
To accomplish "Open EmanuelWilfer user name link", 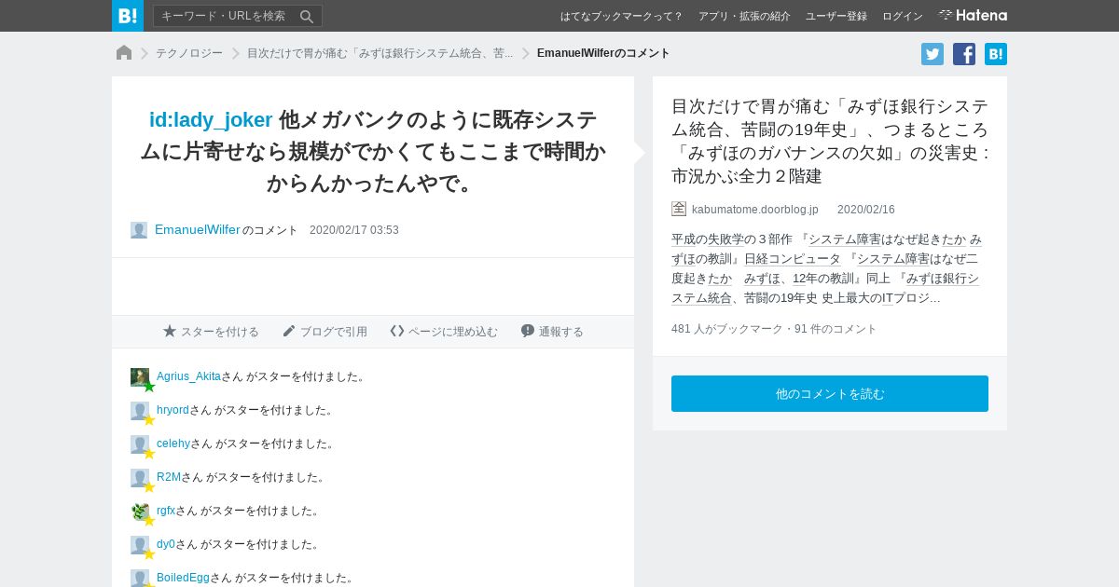I will tap(198, 229).
